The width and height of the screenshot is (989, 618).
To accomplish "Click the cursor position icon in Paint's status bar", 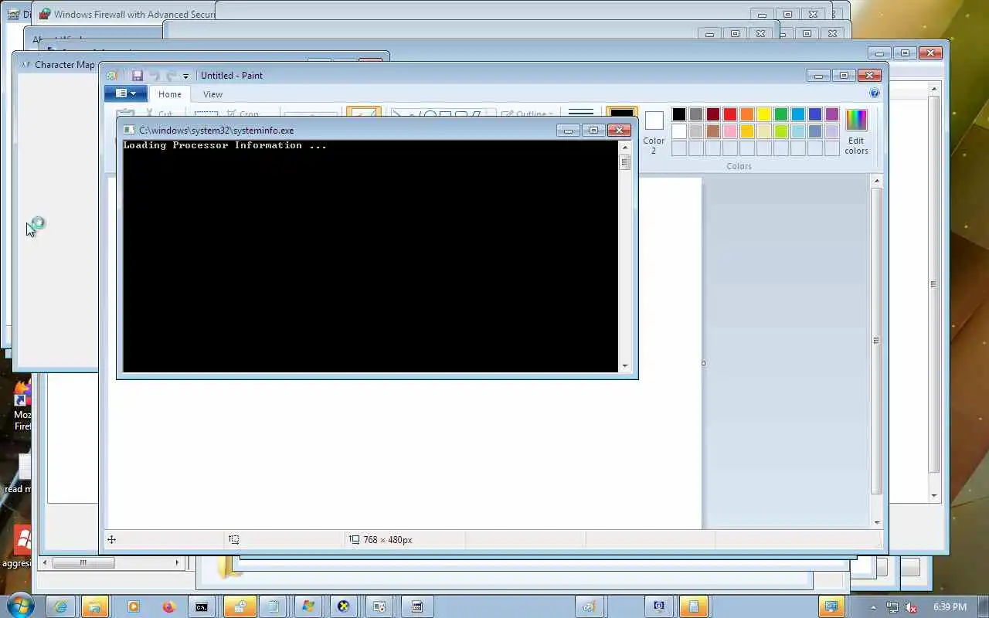I will click(x=111, y=540).
